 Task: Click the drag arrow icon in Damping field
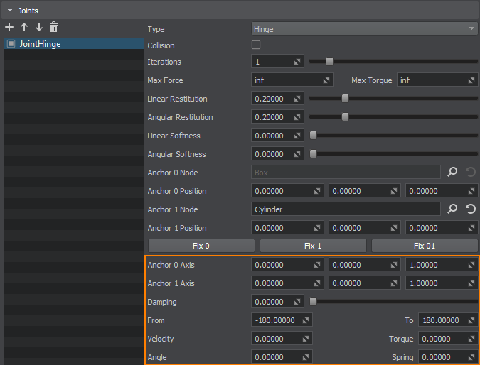tap(297, 302)
